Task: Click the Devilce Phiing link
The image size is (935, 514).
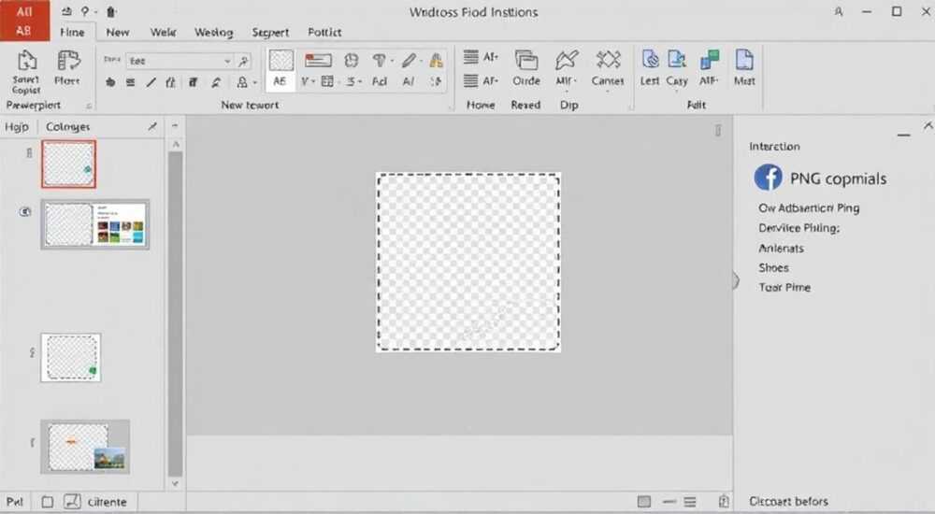Action: (799, 228)
